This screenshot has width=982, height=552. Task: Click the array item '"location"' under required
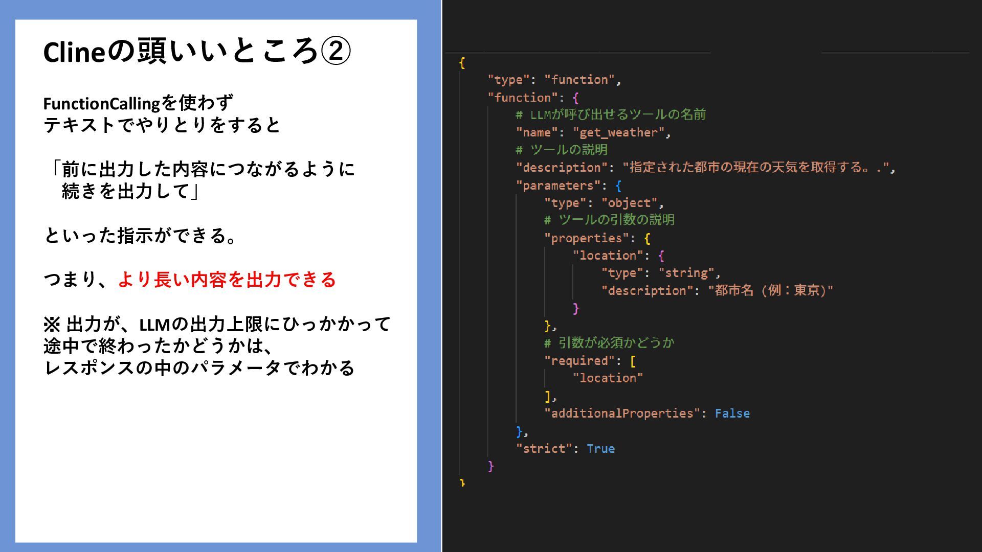608,378
